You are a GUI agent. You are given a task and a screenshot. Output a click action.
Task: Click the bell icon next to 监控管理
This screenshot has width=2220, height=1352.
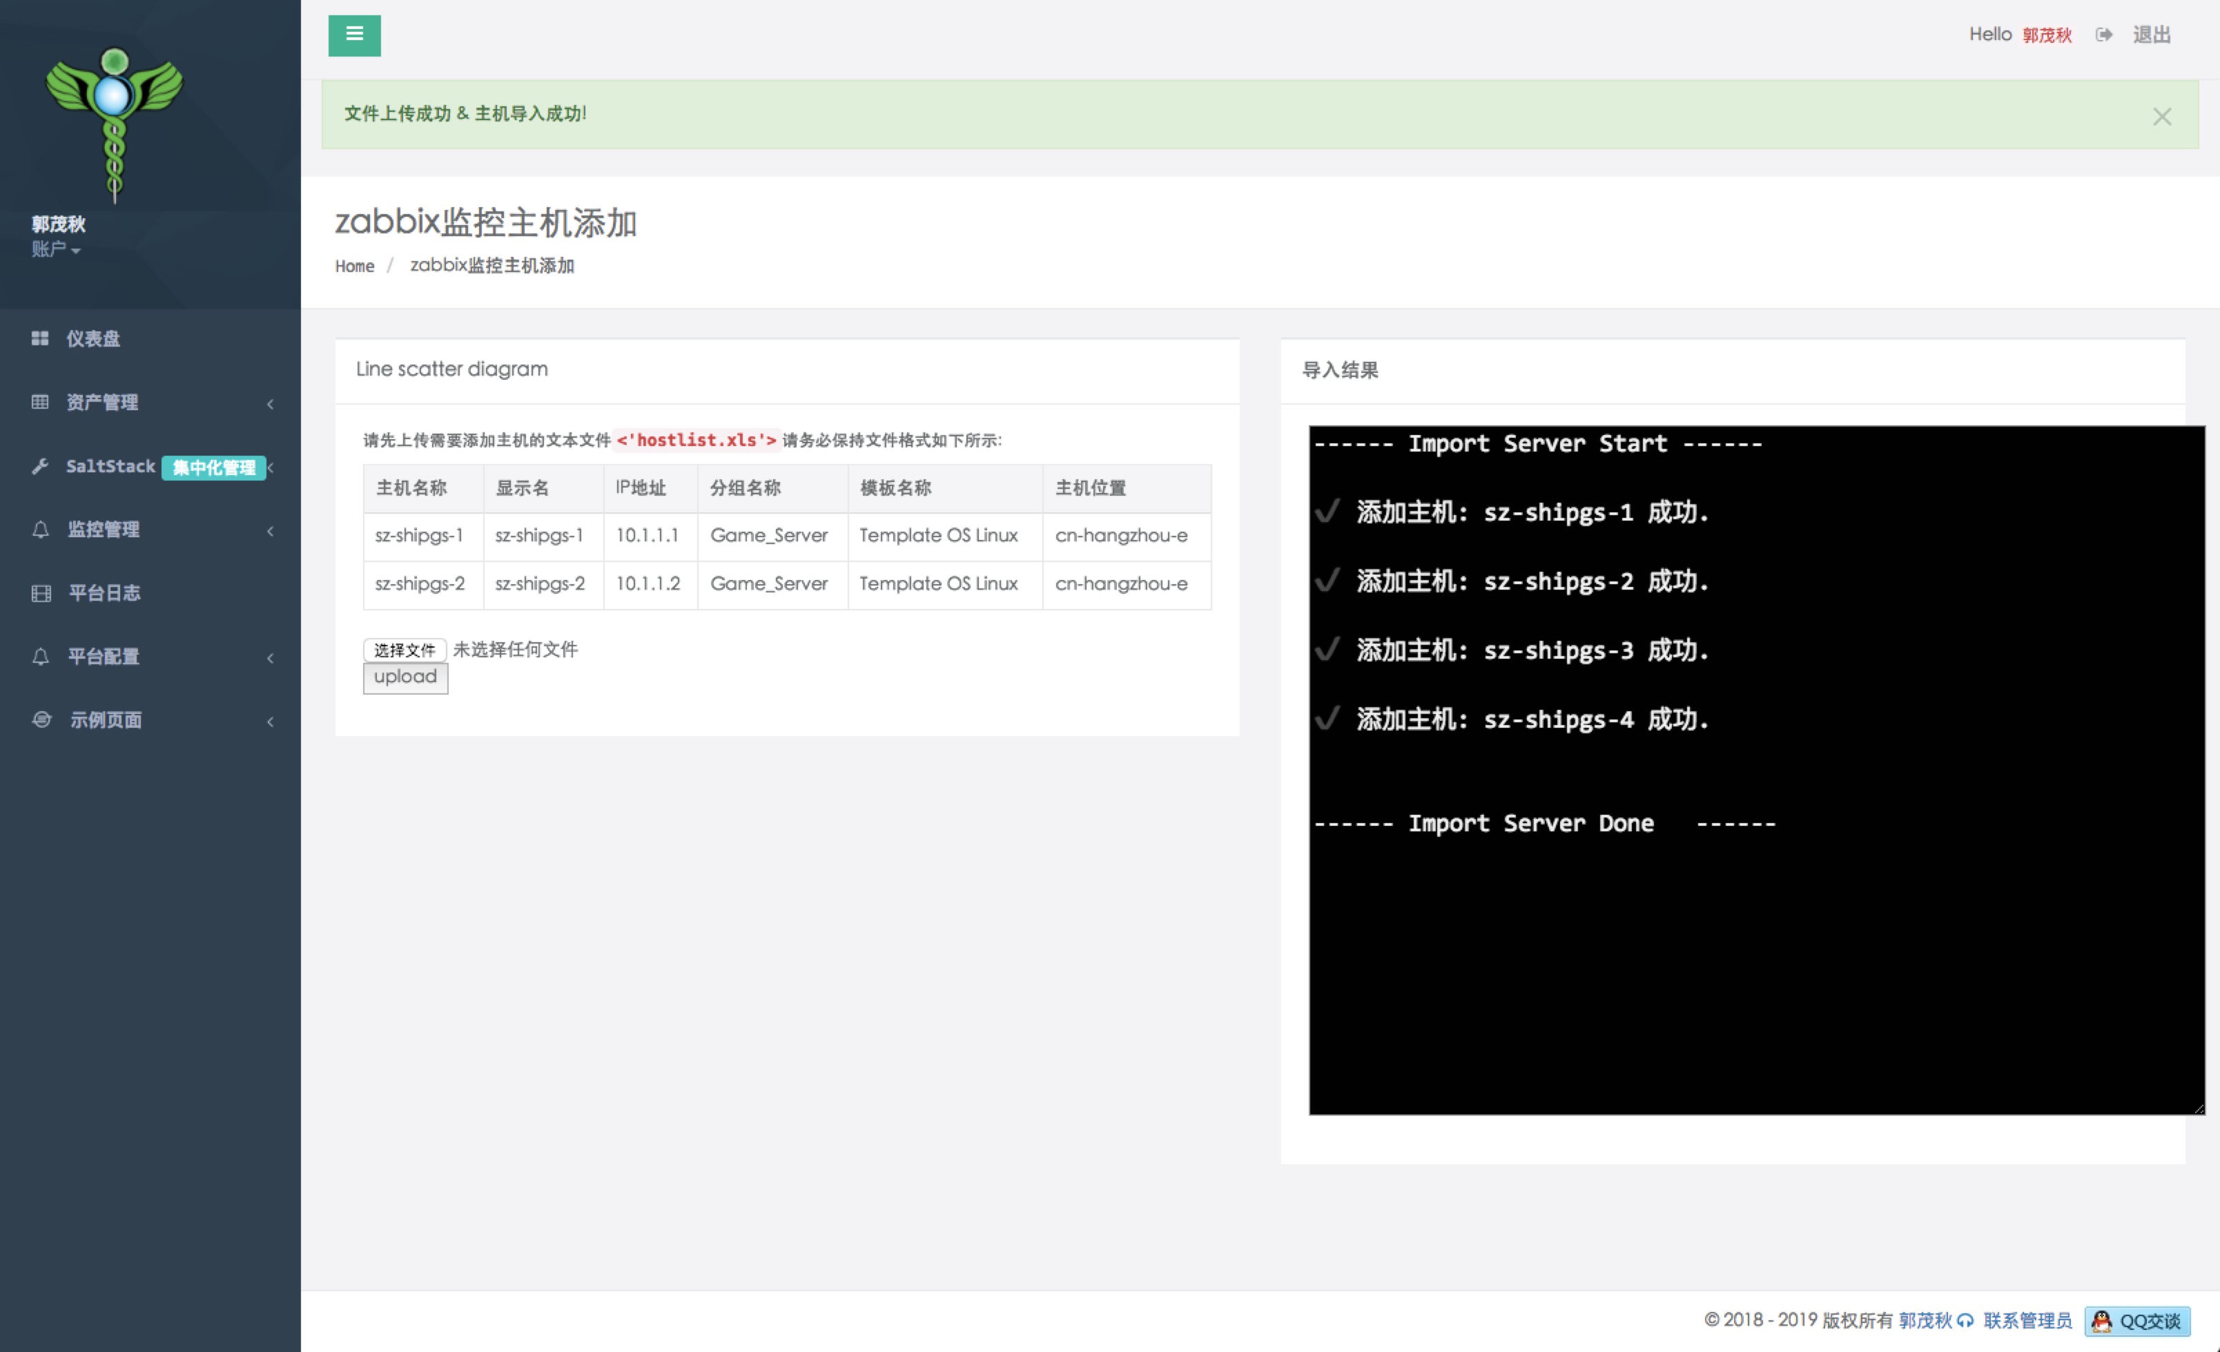[41, 530]
